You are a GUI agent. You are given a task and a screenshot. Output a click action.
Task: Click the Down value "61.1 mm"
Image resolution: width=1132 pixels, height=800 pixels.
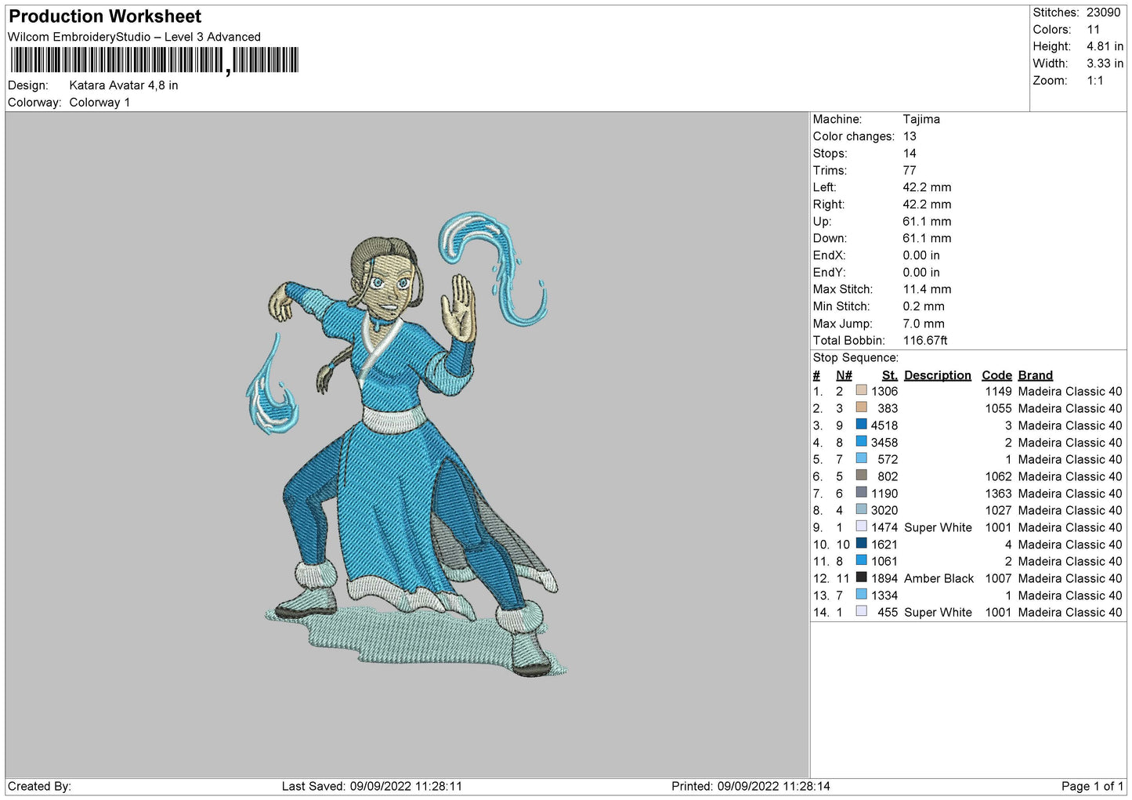point(927,238)
